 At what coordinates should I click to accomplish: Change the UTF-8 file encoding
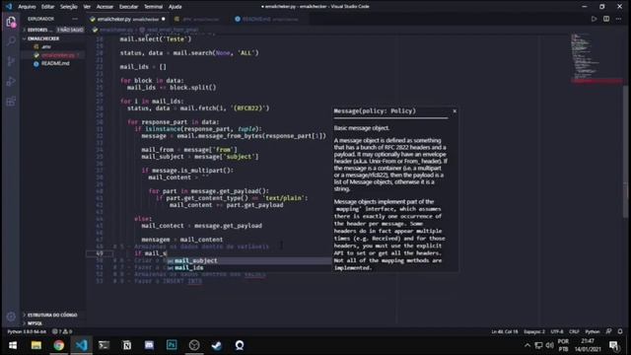[557, 331]
